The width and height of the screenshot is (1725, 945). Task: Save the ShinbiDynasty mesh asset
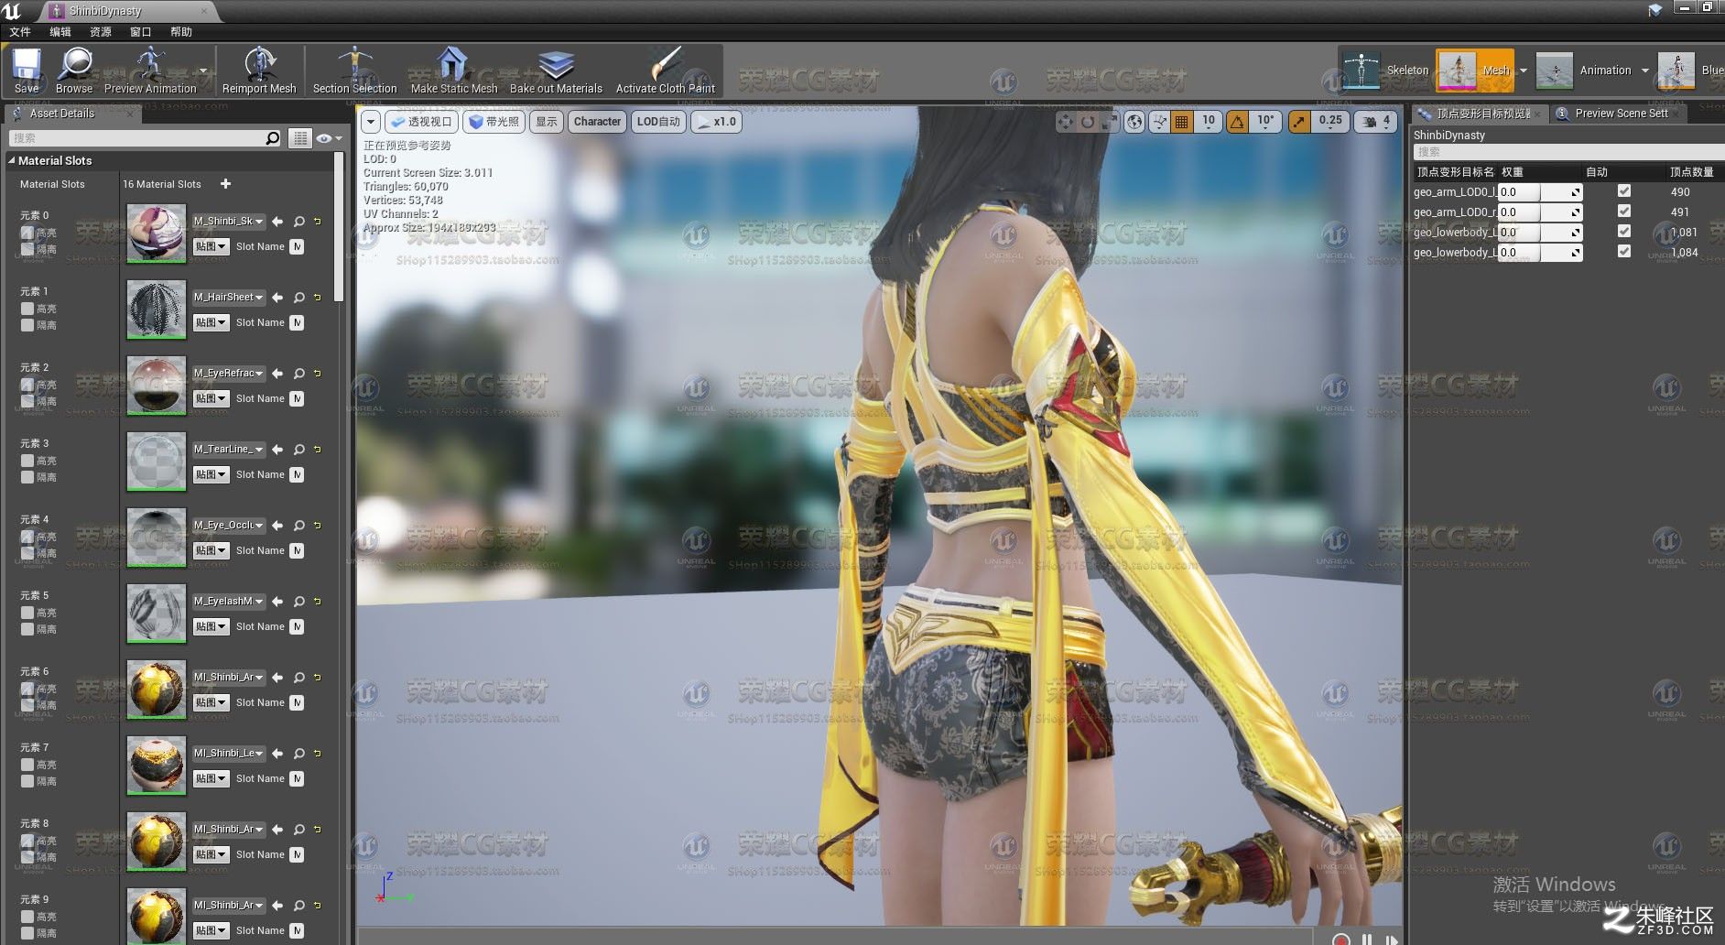point(27,71)
